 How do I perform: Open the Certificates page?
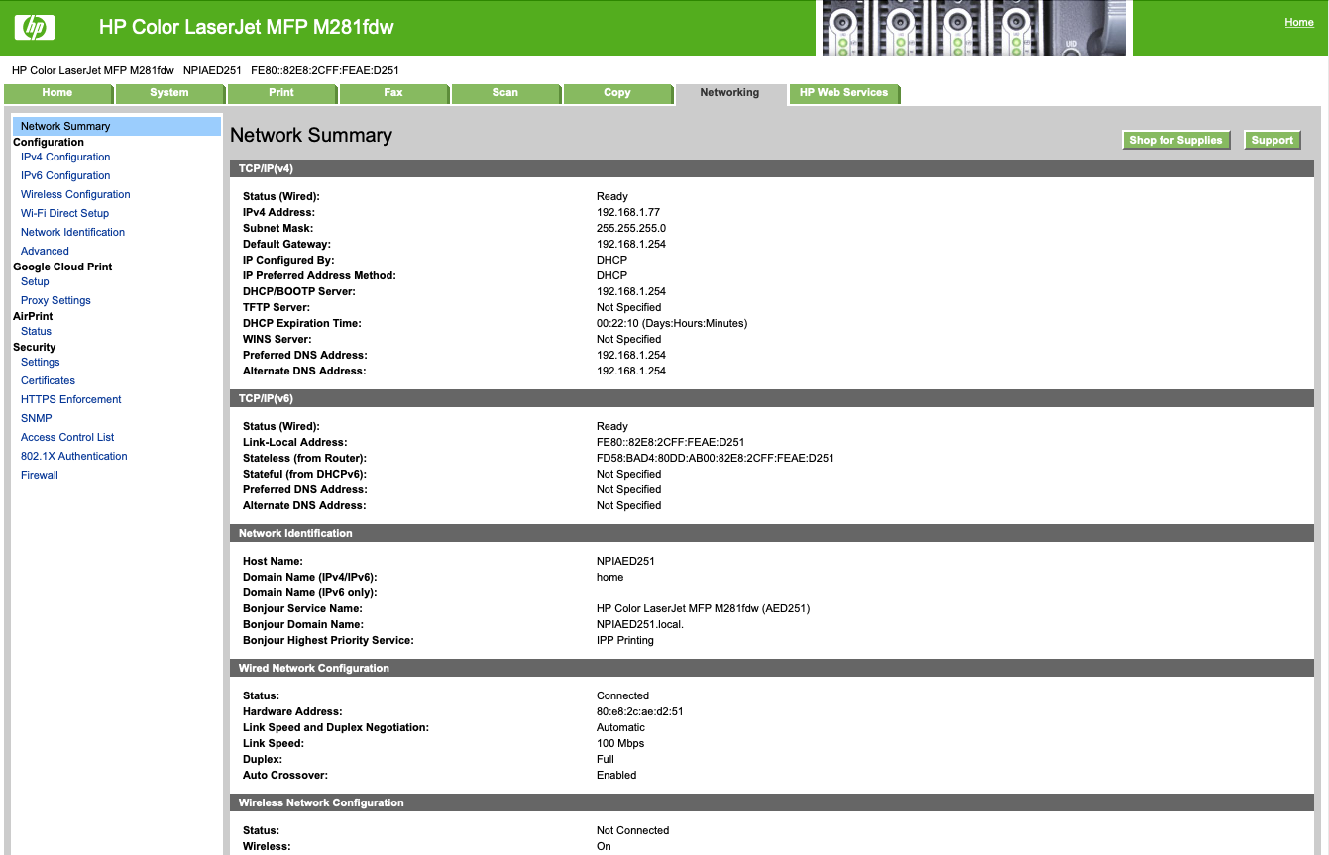point(48,380)
